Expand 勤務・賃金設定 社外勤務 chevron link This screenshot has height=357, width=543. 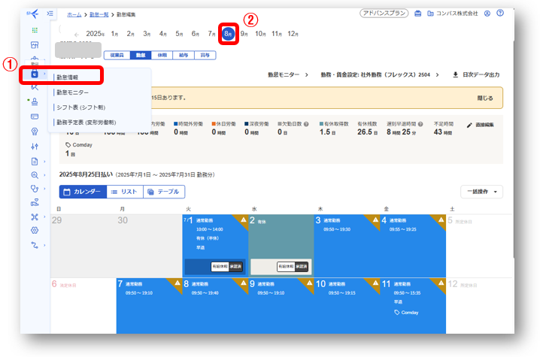click(438, 74)
